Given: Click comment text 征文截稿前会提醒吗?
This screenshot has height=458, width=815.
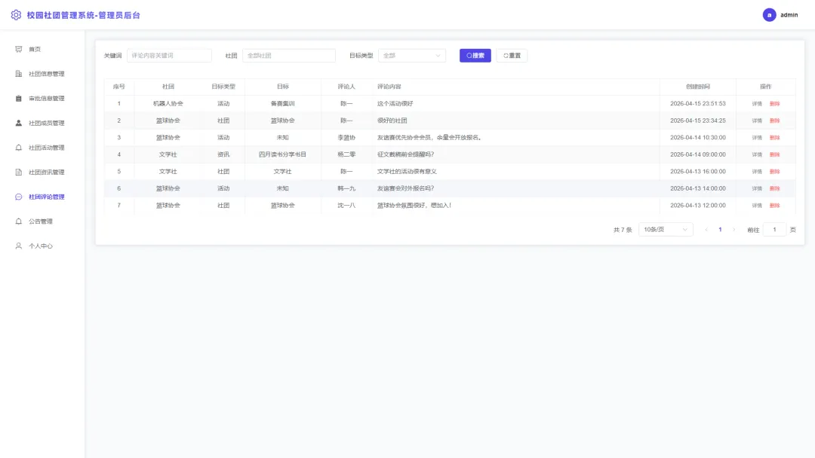Looking at the screenshot, I should pyautogui.click(x=405, y=154).
